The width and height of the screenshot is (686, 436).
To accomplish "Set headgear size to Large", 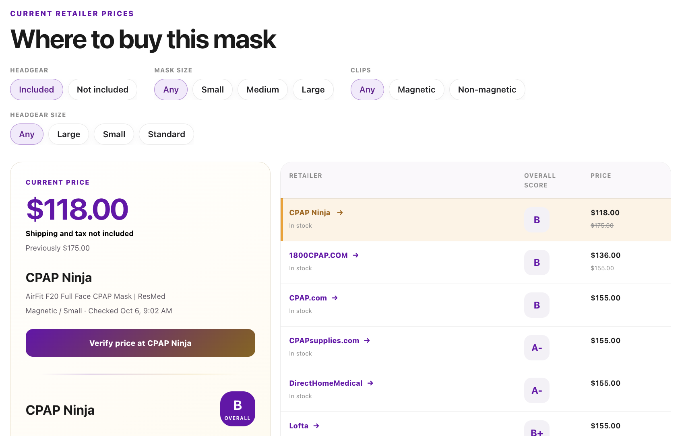I will click(x=68, y=134).
